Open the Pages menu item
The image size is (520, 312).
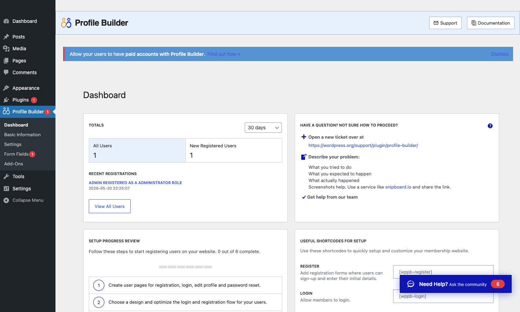pos(28,61)
